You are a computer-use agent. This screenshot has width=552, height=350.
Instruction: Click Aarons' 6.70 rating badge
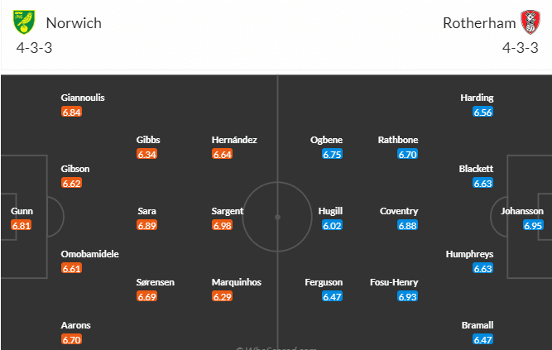tap(71, 339)
